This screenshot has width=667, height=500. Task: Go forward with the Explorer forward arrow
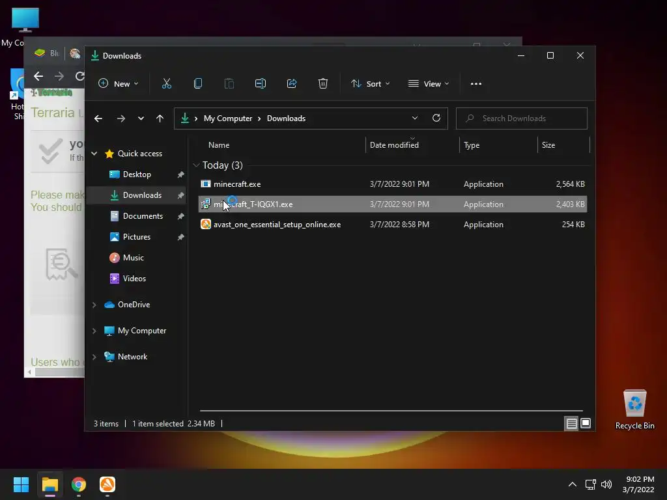point(121,118)
